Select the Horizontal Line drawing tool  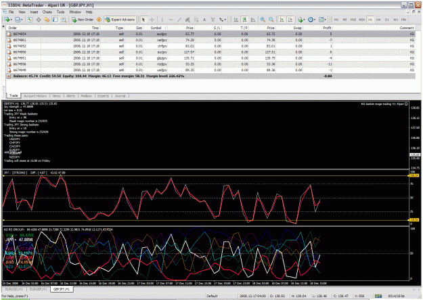pyautogui.click(x=171, y=20)
